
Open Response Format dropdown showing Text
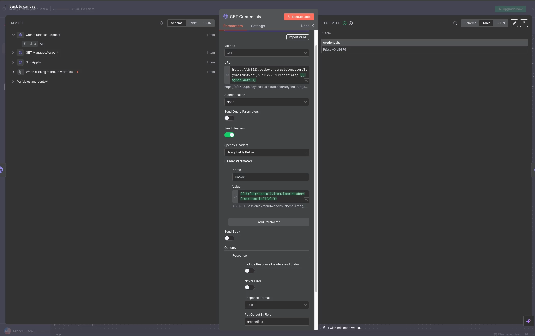point(277,305)
